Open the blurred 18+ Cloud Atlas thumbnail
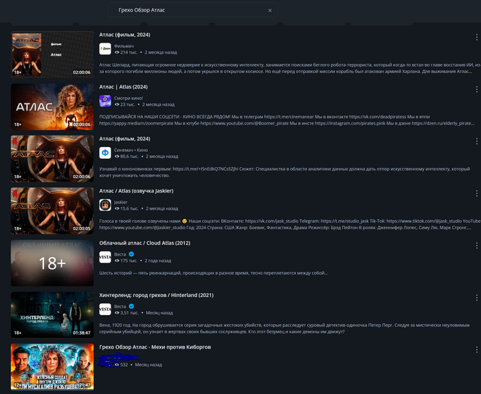Screen dimensions: 481x394 click(x=52, y=263)
